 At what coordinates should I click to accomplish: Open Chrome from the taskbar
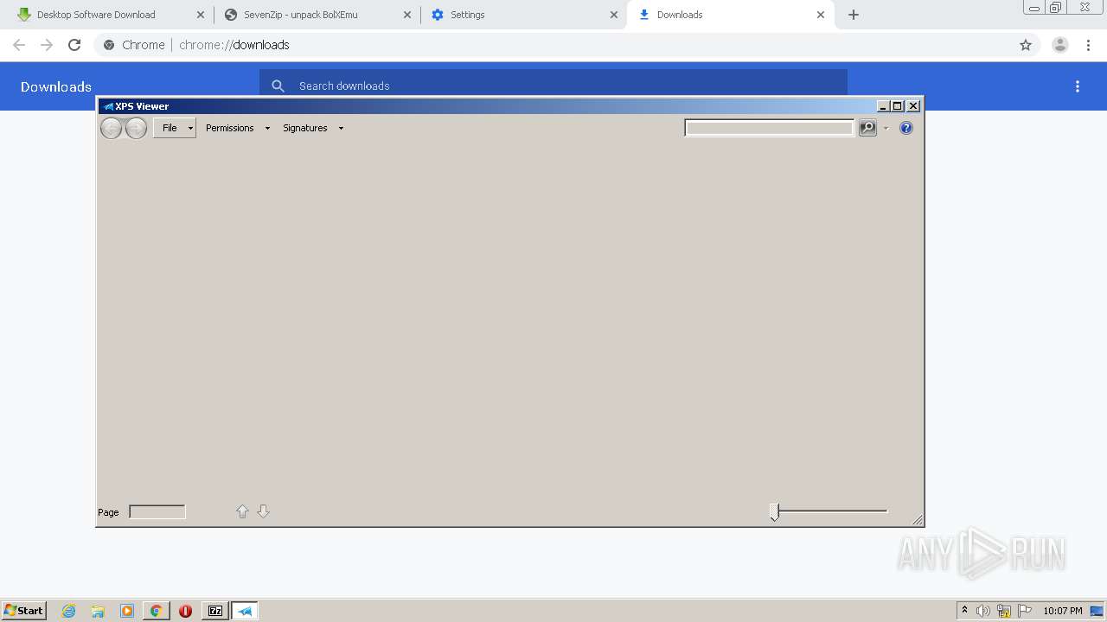click(156, 611)
